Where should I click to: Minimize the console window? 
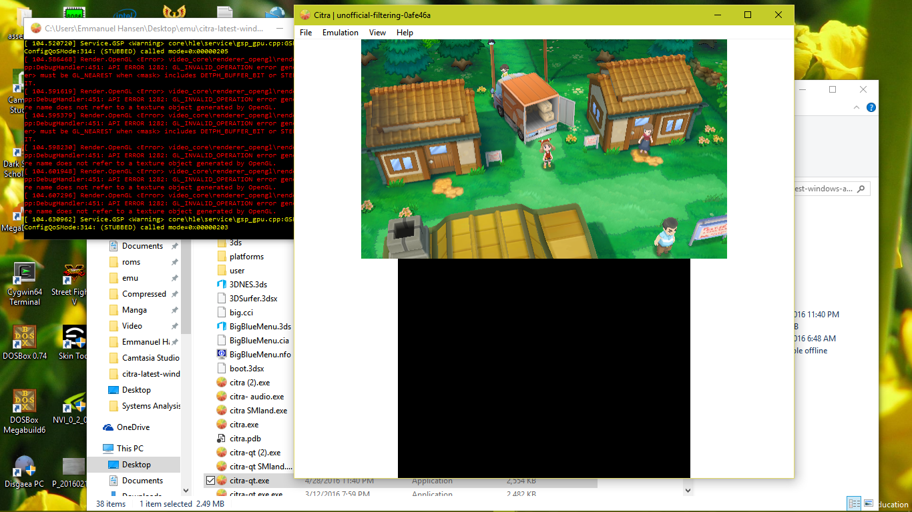(x=280, y=28)
